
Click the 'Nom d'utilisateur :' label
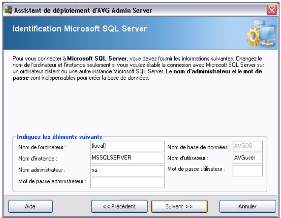click(188, 158)
